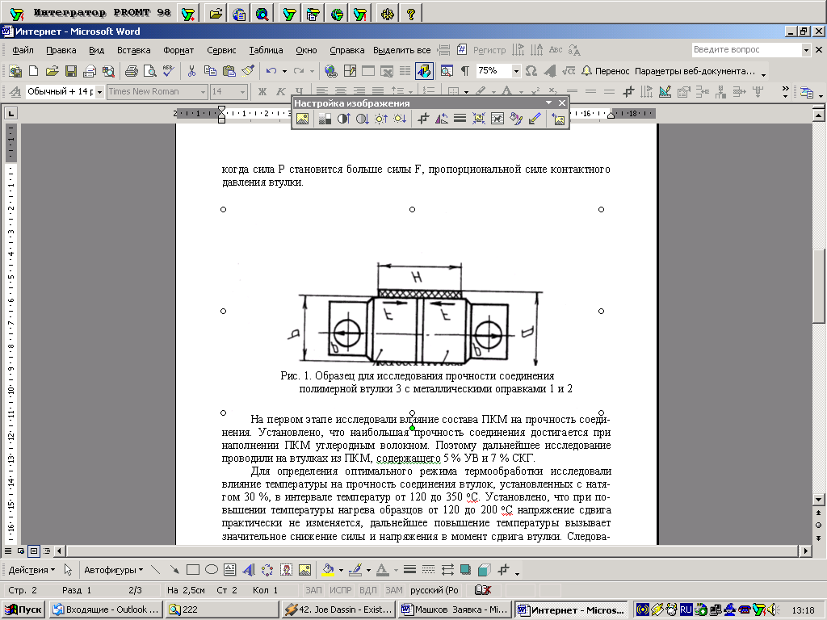Insert WordArt from drawing toolbar
The image size is (827, 620).
coord(249,570)
